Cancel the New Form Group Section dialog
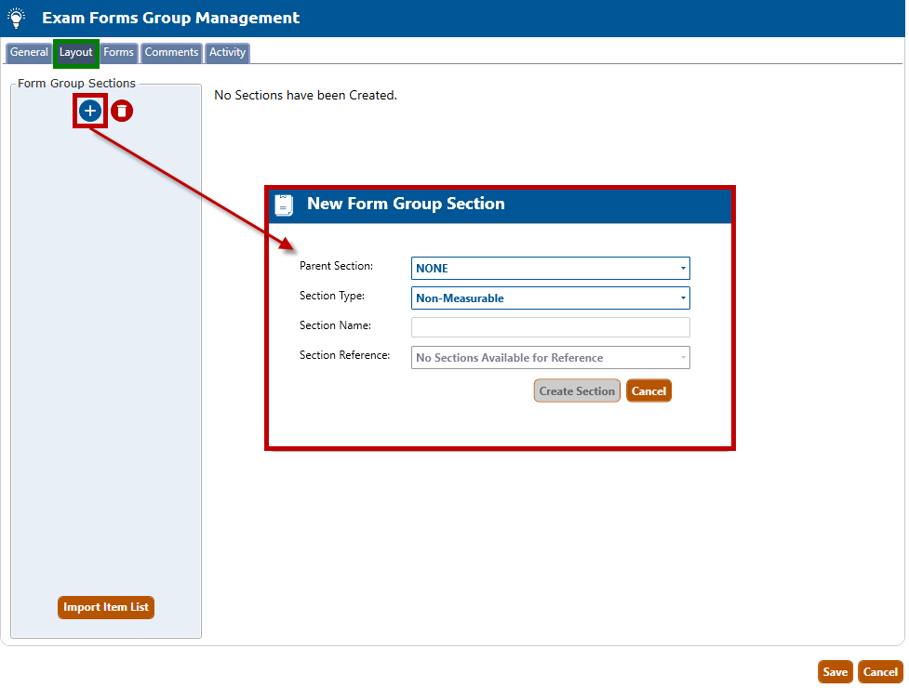The image size is (909, 688). pyautogui.click(x=648, y=391)
